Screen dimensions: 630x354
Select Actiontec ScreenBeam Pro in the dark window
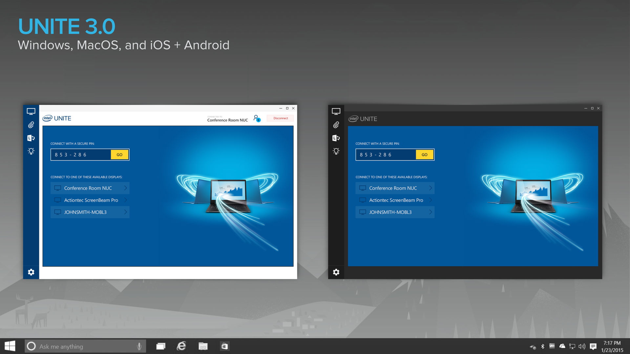pos(396,200)
